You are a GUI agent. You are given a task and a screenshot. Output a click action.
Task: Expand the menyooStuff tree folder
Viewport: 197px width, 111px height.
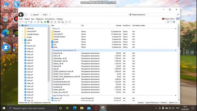pos(22,31)
